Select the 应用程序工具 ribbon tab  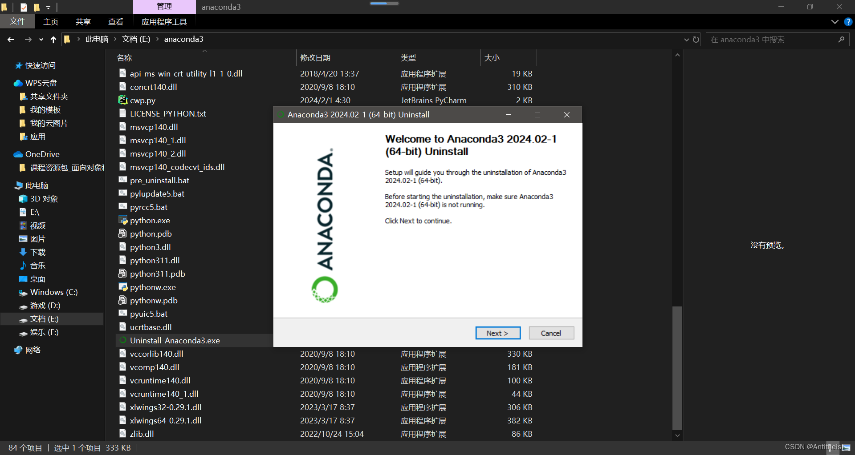pos(164,21)
